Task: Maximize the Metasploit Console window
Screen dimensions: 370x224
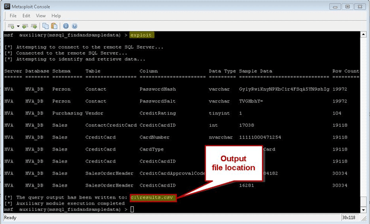Action: tap(347, 7)
